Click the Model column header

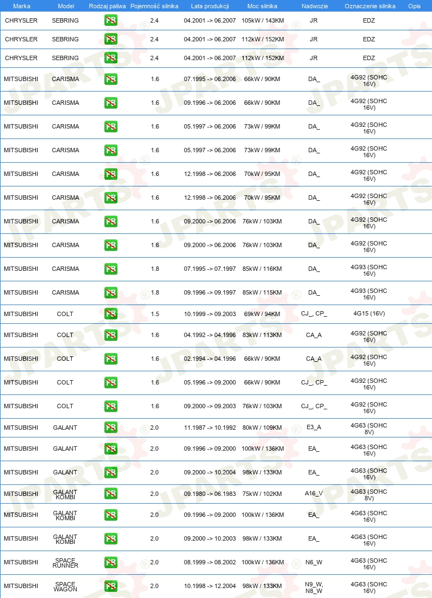(x=66, y=6)
